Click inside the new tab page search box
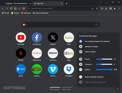 coord(60,25)
